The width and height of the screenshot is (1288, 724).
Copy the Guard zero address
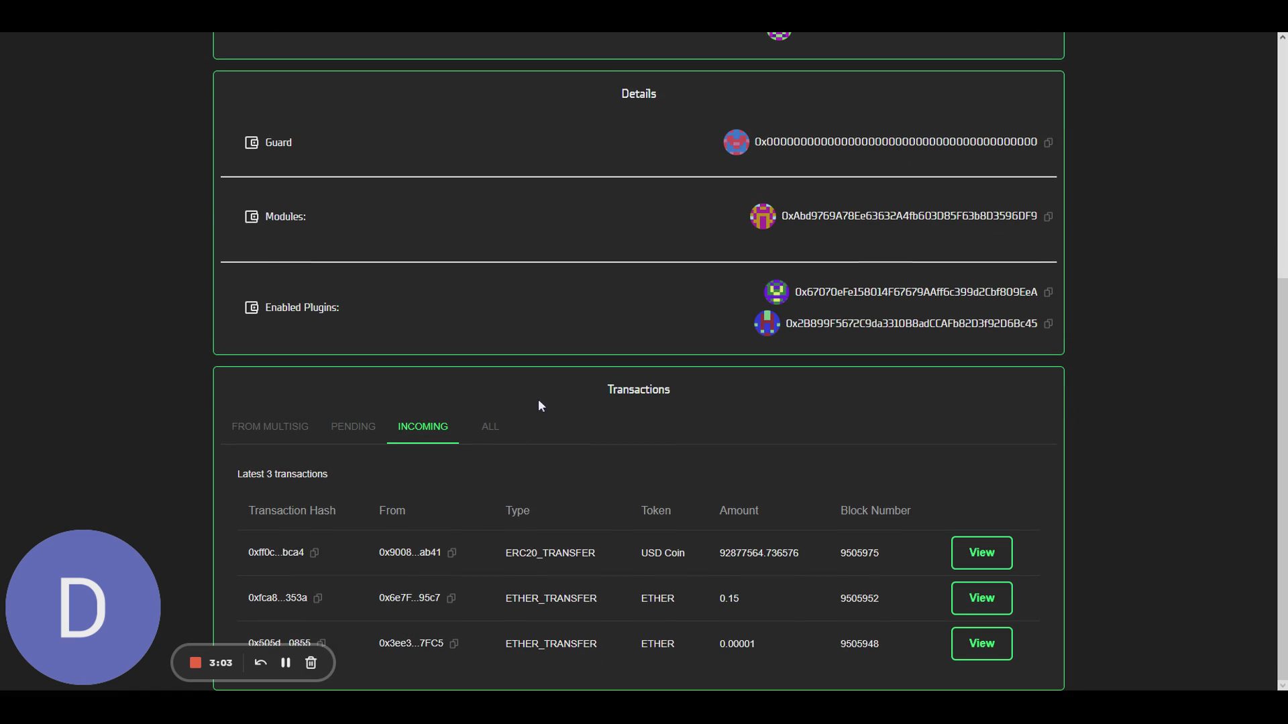click(x=1049, y=142)
